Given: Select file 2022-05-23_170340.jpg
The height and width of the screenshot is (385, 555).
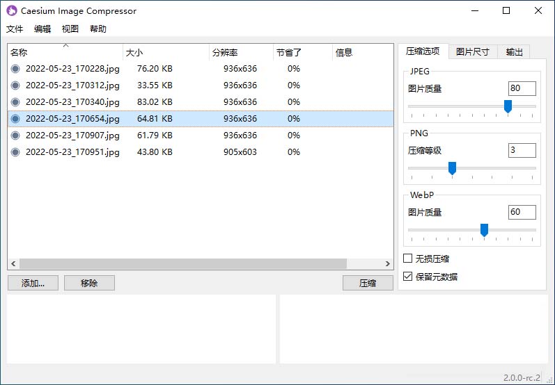Looking at the screenshot, I should click(x=72, y=101).
